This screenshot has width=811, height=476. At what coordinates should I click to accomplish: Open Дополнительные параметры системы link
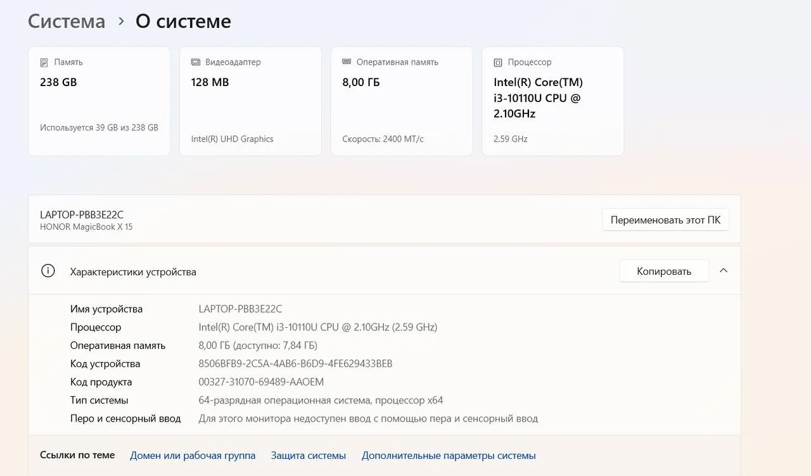449,455
